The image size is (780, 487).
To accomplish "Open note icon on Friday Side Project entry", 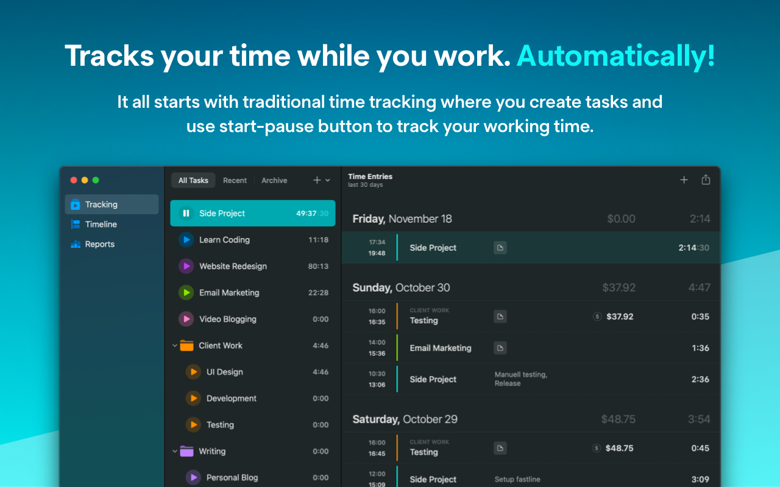I will pyautogui.click(x=500, y=248).
